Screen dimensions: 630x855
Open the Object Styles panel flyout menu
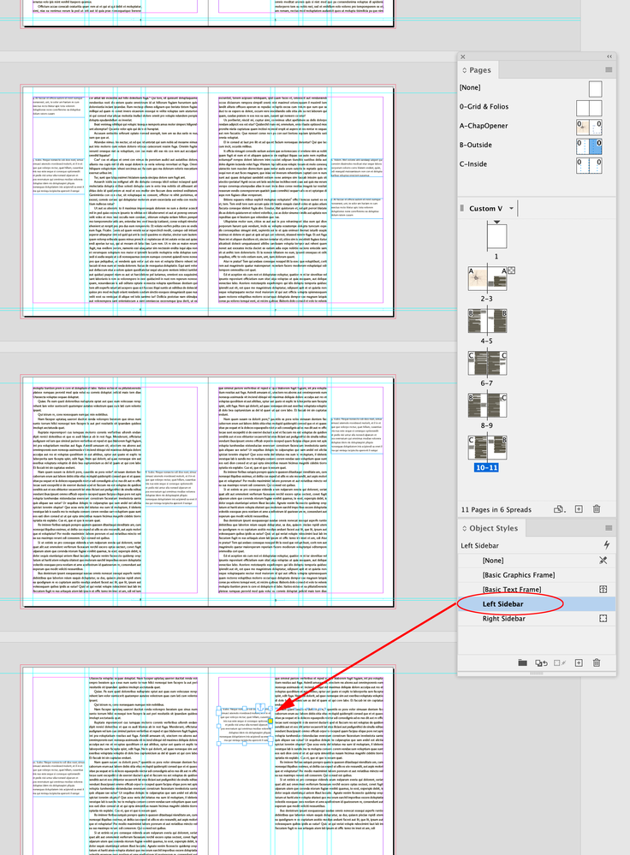pyautogui.click(x=609, y=528)
